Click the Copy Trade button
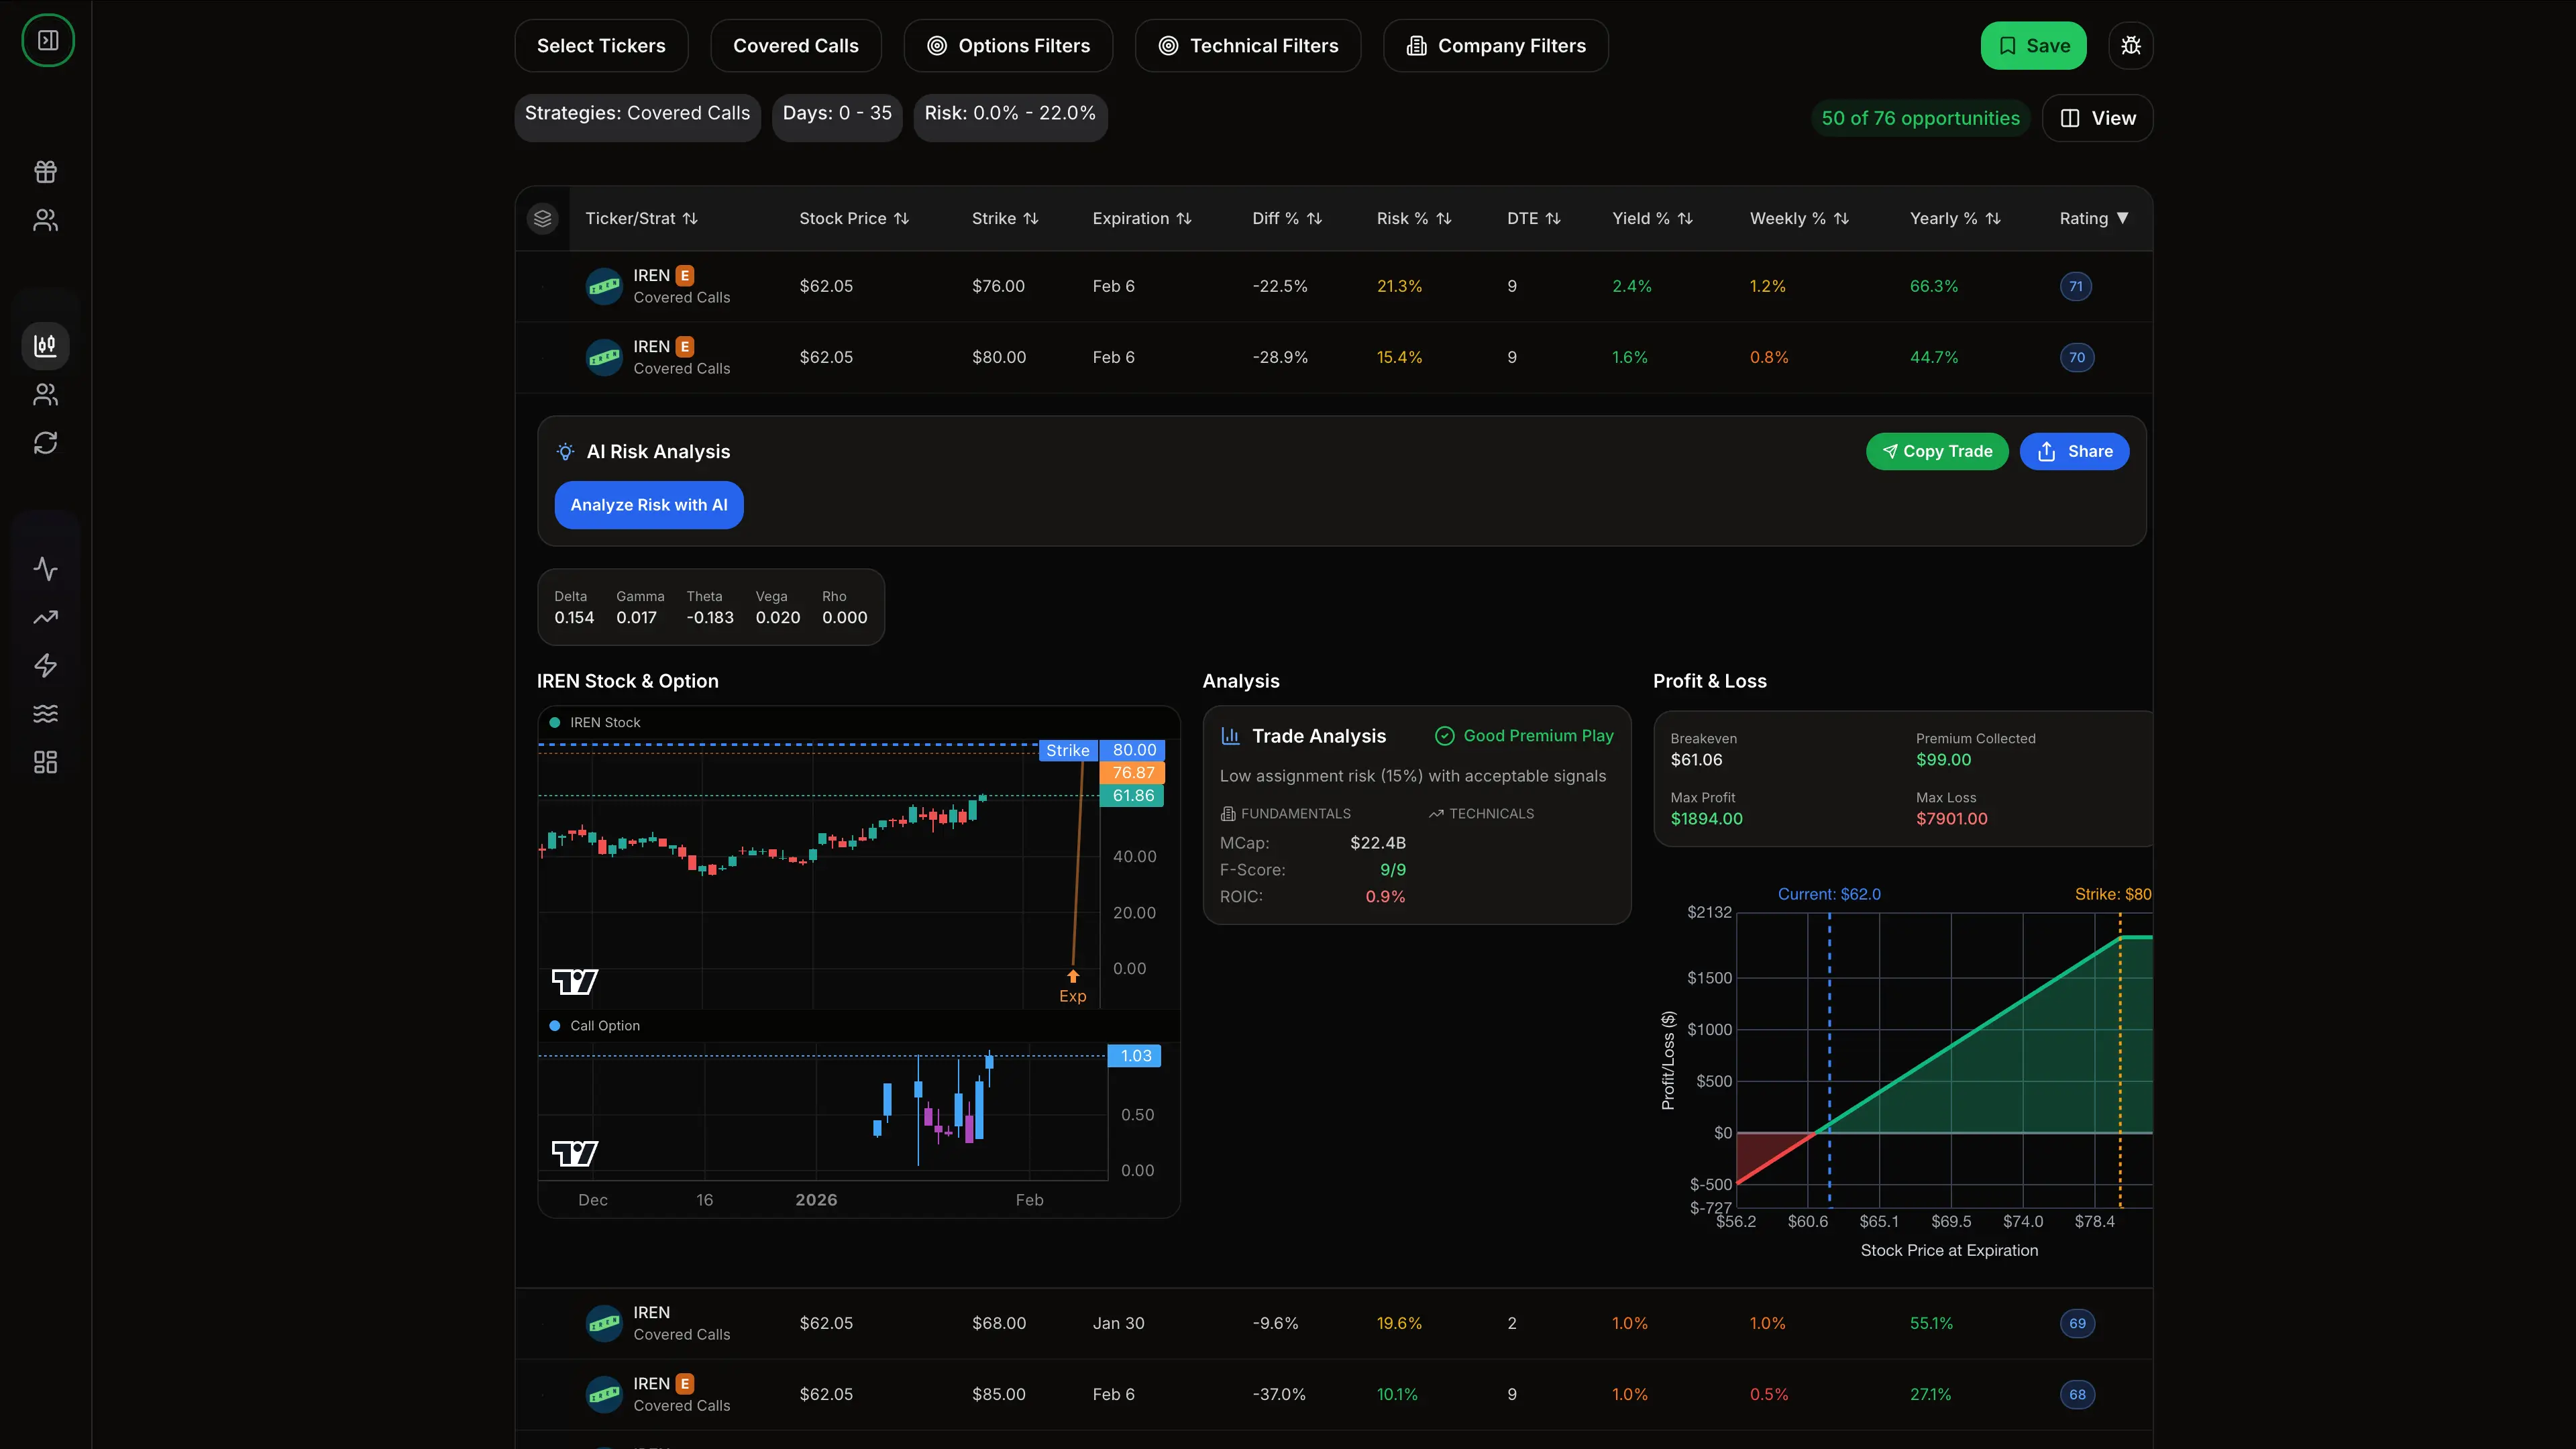 tap(1937, 452)
